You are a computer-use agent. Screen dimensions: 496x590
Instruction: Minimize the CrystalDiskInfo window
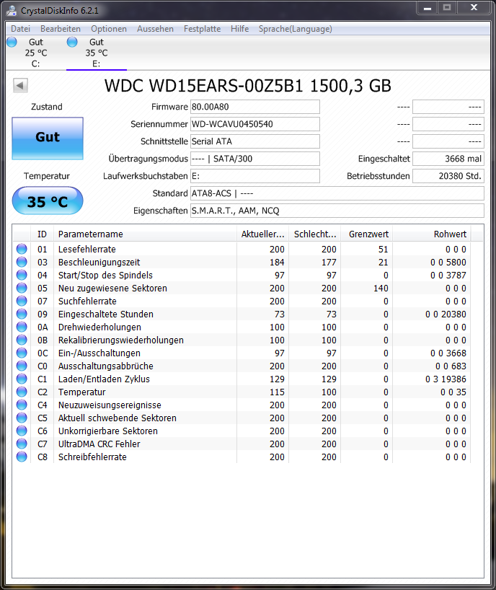(x=428, y=8)
